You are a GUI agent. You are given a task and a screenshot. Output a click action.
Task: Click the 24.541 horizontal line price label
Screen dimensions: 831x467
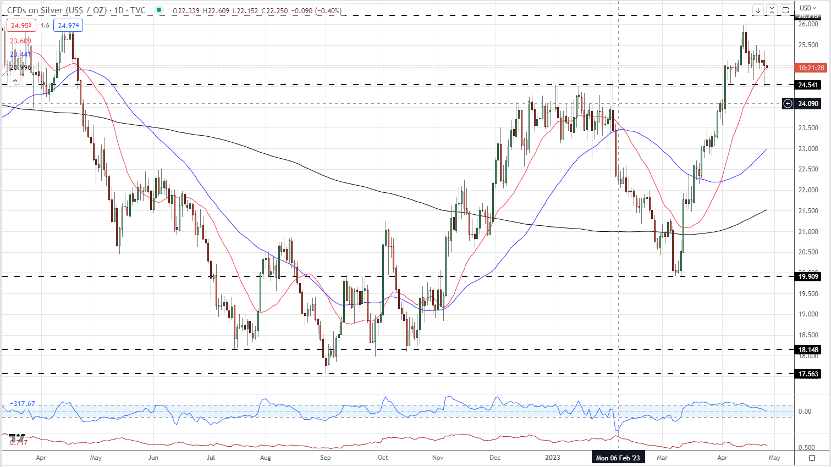[808, 85]
